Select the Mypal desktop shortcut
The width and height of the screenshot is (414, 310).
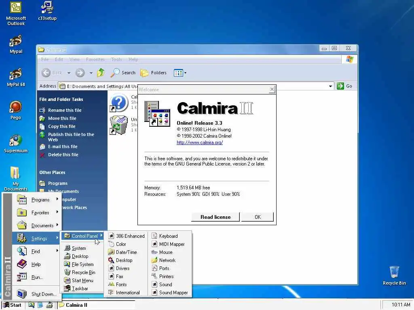pos(16,44)
